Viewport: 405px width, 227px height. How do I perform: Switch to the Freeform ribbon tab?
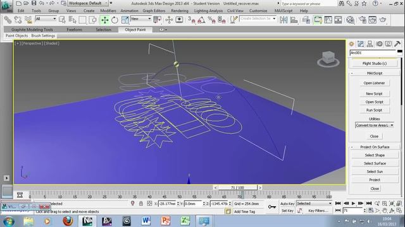pos(74,30)
